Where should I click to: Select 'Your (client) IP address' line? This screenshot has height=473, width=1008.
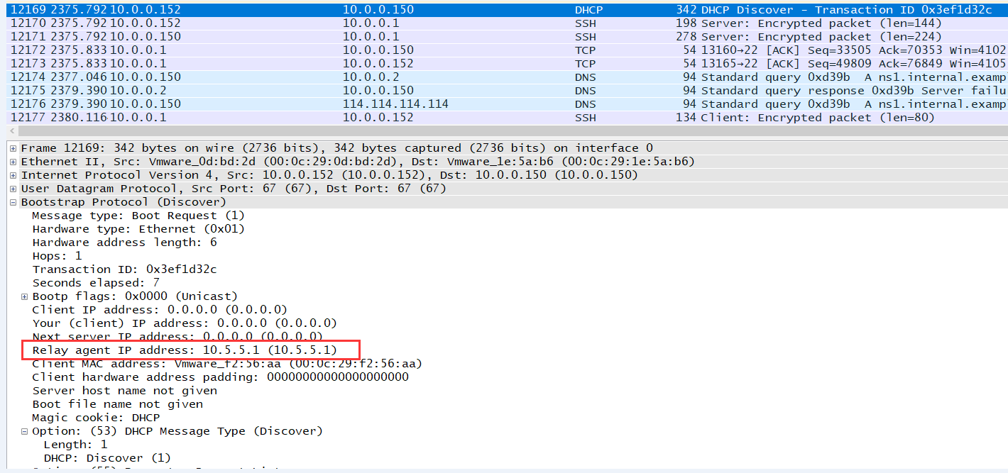(185, 323)
